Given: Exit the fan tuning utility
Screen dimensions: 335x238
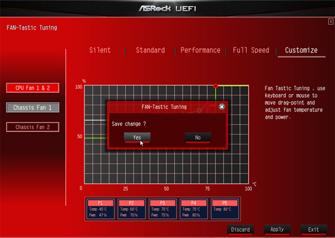Looking at the screenshot, I should 314,230.
